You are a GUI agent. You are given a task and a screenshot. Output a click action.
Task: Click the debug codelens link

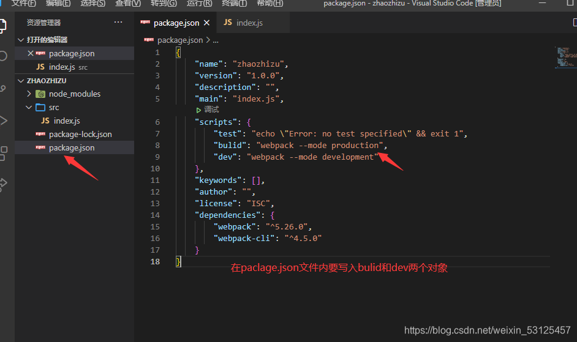pos(211,110)
